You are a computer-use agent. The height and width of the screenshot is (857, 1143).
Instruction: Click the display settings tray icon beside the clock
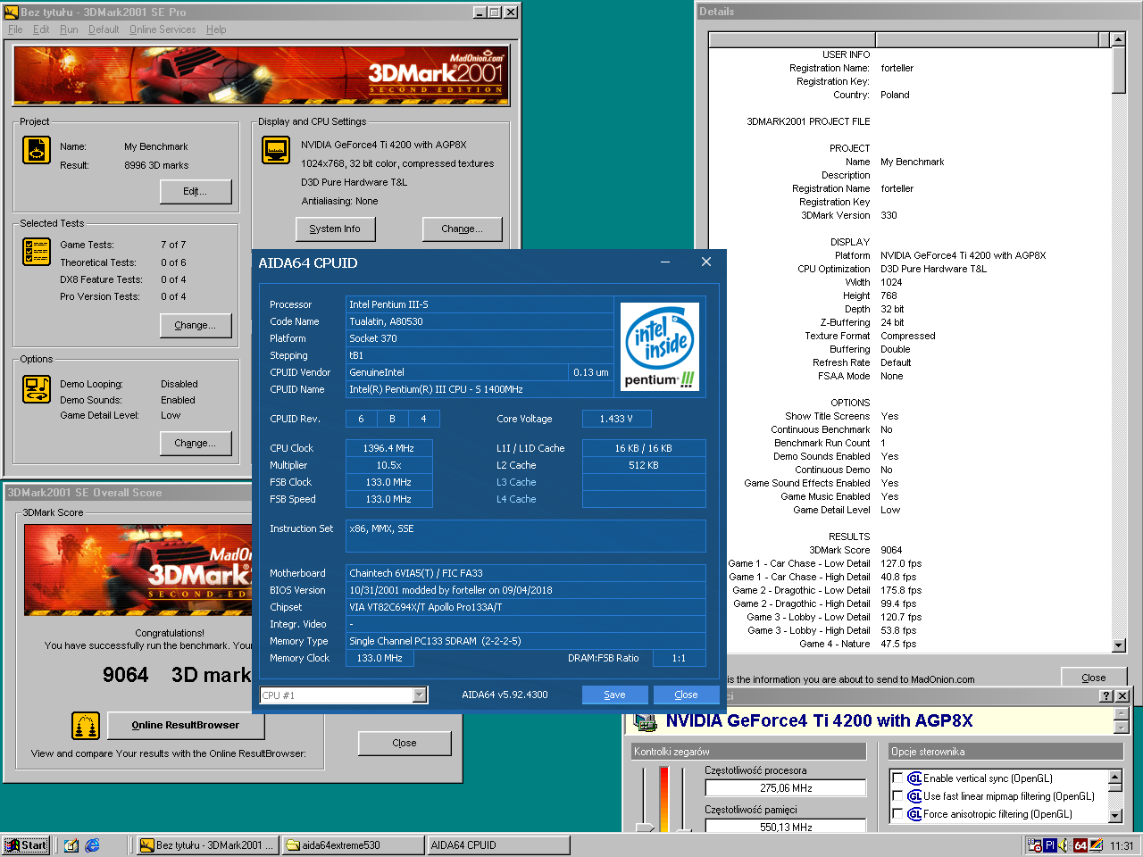pyautogui.click(x=1097, y=845)
